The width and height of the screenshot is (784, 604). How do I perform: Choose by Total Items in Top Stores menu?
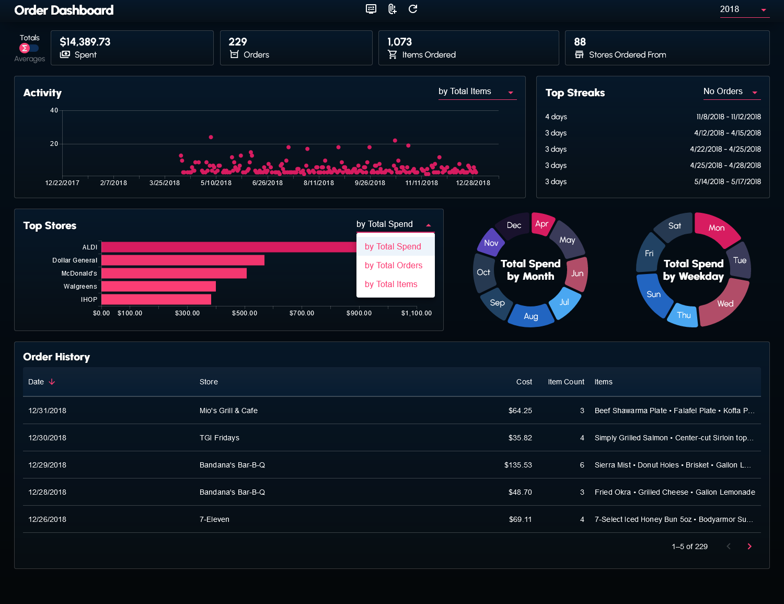(391, 284)
